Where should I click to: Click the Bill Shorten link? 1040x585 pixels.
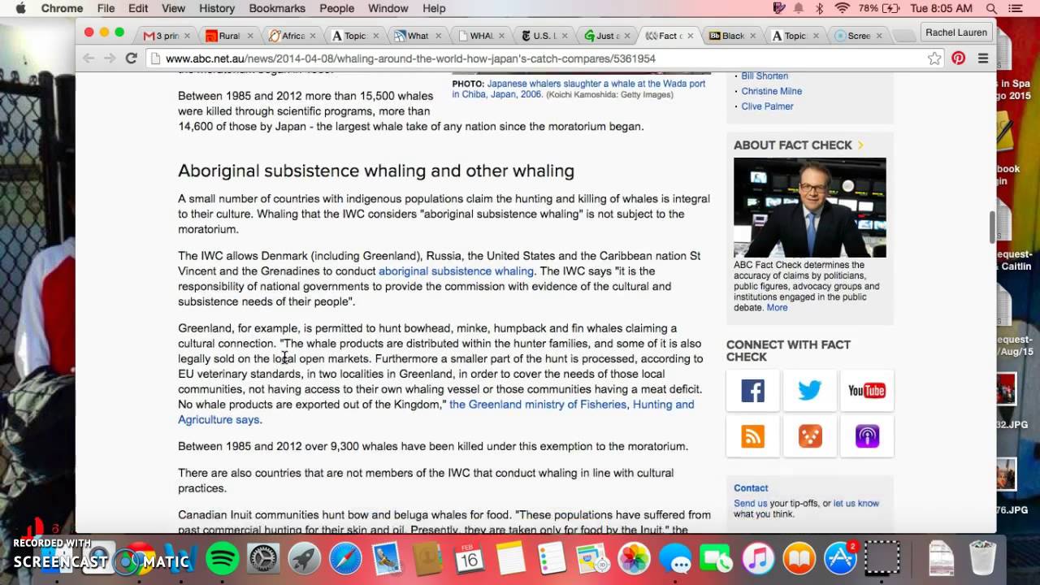765,76
